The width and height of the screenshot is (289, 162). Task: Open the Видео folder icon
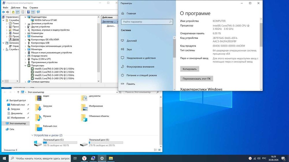(38, 98)
